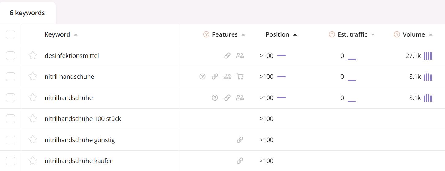Select the nitrilhandschuhe 100 stück checkbox
Image resolution: width=445 pixels, height=171 pixels.
(x=11, y=119)
